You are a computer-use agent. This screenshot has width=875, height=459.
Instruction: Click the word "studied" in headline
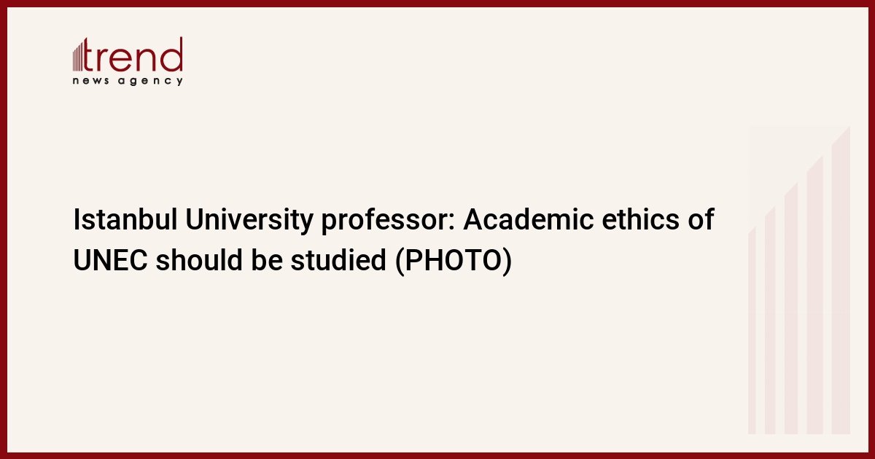click(x=340, y=261)
